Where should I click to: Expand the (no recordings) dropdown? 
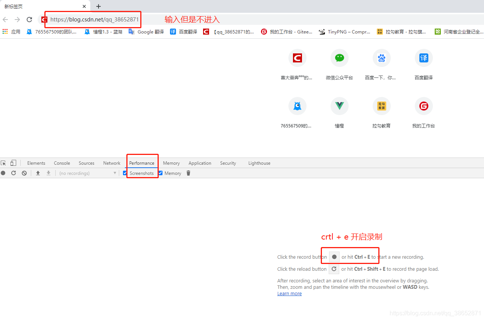(x=88, y=173)
